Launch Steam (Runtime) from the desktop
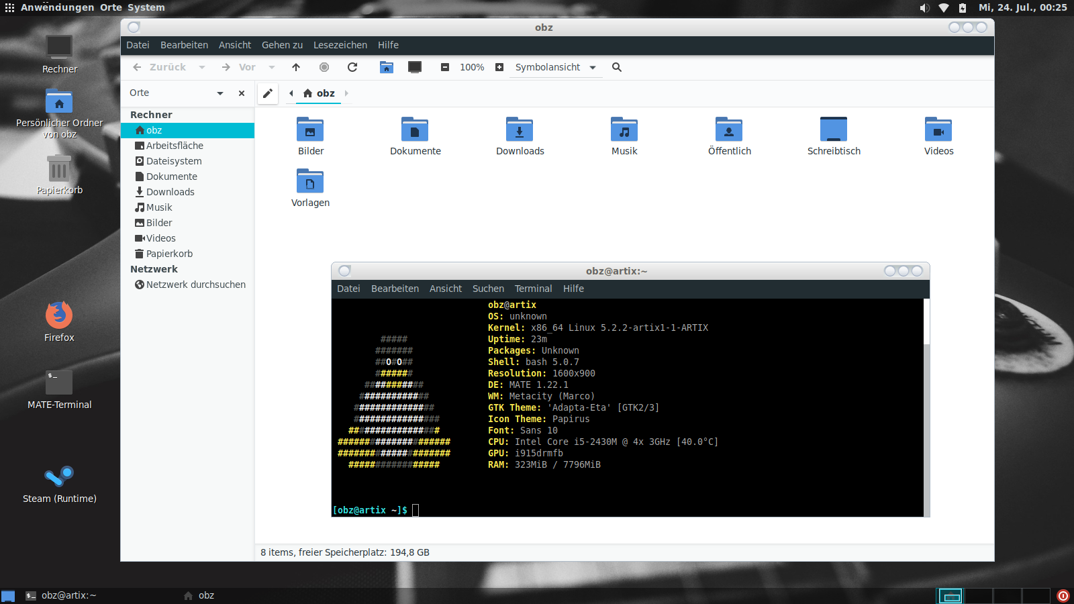The width and height of the screenshot is (1074, 604). (x=59, y=476)
